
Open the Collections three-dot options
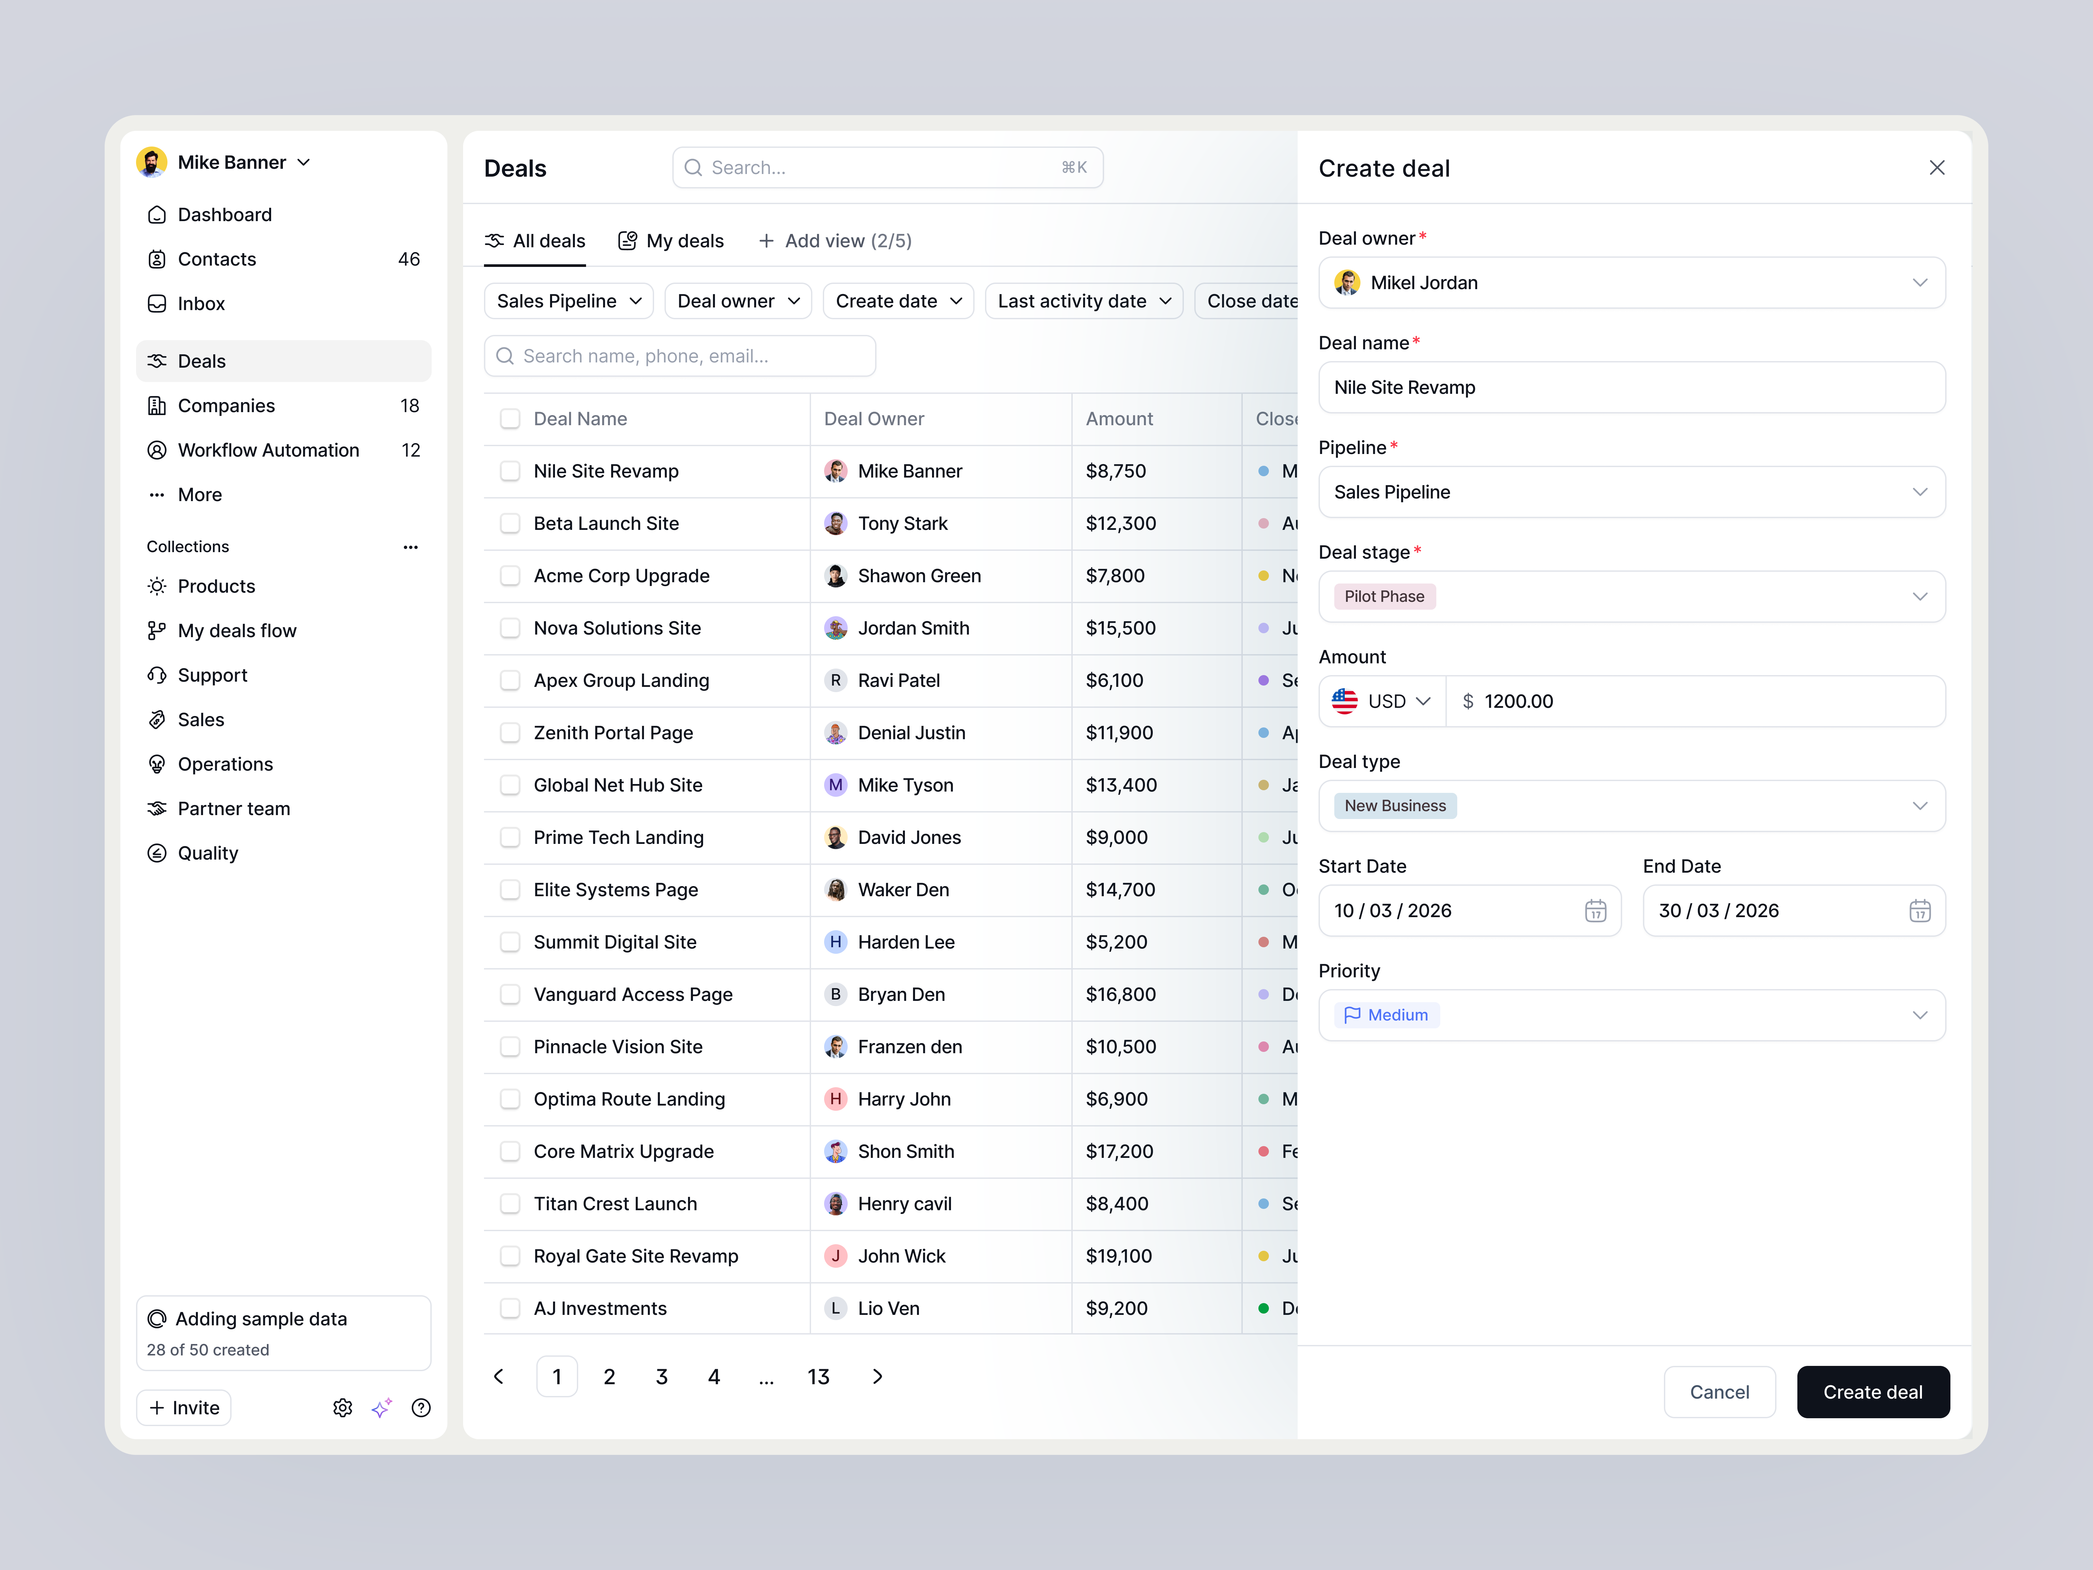411,547
